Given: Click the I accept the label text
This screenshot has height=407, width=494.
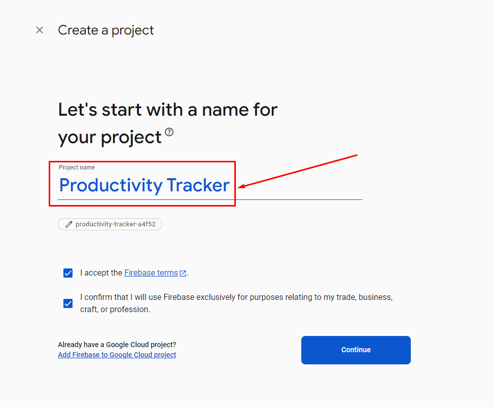Looking at the screenshot, I should [101, 273].
